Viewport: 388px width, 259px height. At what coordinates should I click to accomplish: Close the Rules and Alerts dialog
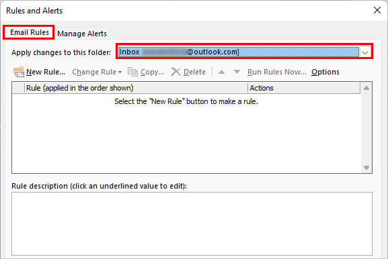(x=377, y=10)
